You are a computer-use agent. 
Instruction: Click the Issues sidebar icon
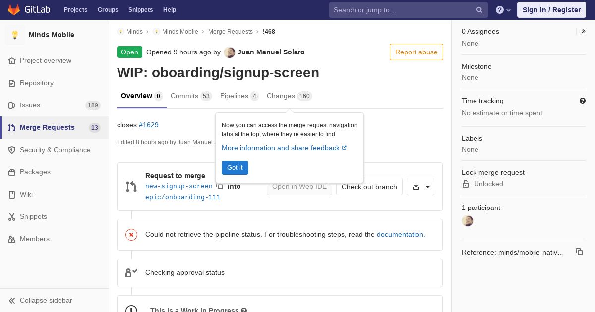click(12, 105)
